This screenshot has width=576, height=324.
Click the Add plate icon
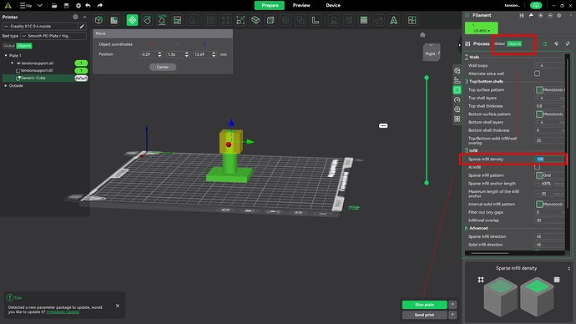coord(114,20)
